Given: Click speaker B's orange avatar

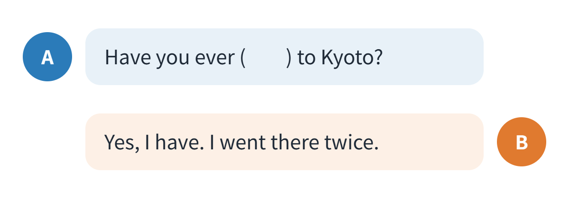Looking at the screenshot, I should point(522,142).
